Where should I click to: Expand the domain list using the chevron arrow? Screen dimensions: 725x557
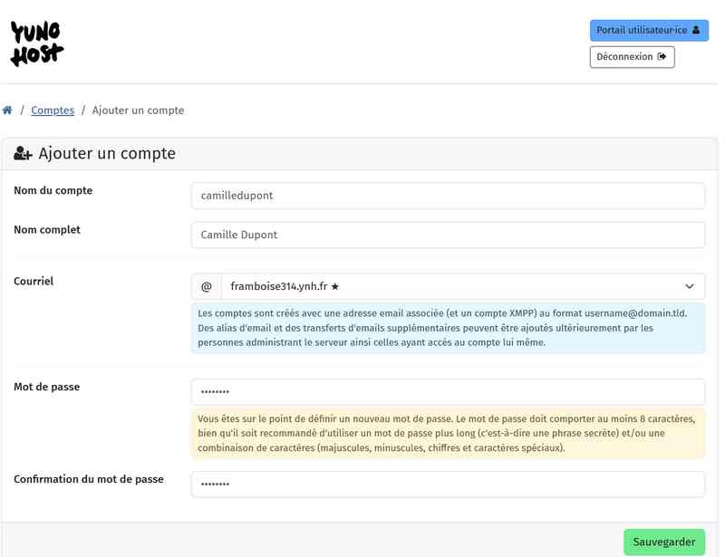pos(690,286)
